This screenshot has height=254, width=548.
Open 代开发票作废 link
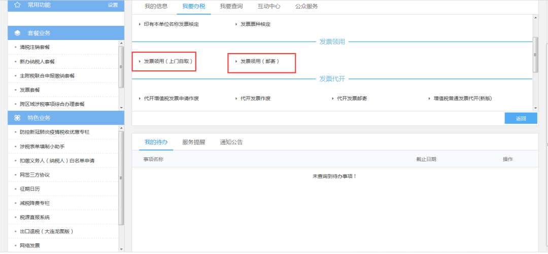tap(255, 99)
